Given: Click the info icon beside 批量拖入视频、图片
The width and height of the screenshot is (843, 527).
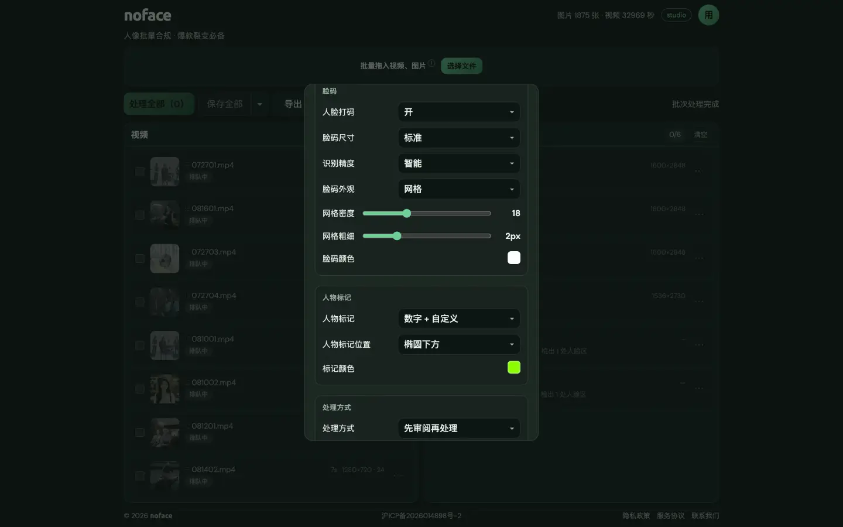Looking at the screenshot, I should (431, 63).
